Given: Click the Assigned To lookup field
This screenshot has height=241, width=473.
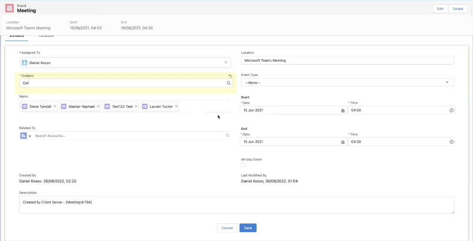Looking at the screenshot, I should tap(125, 62).
